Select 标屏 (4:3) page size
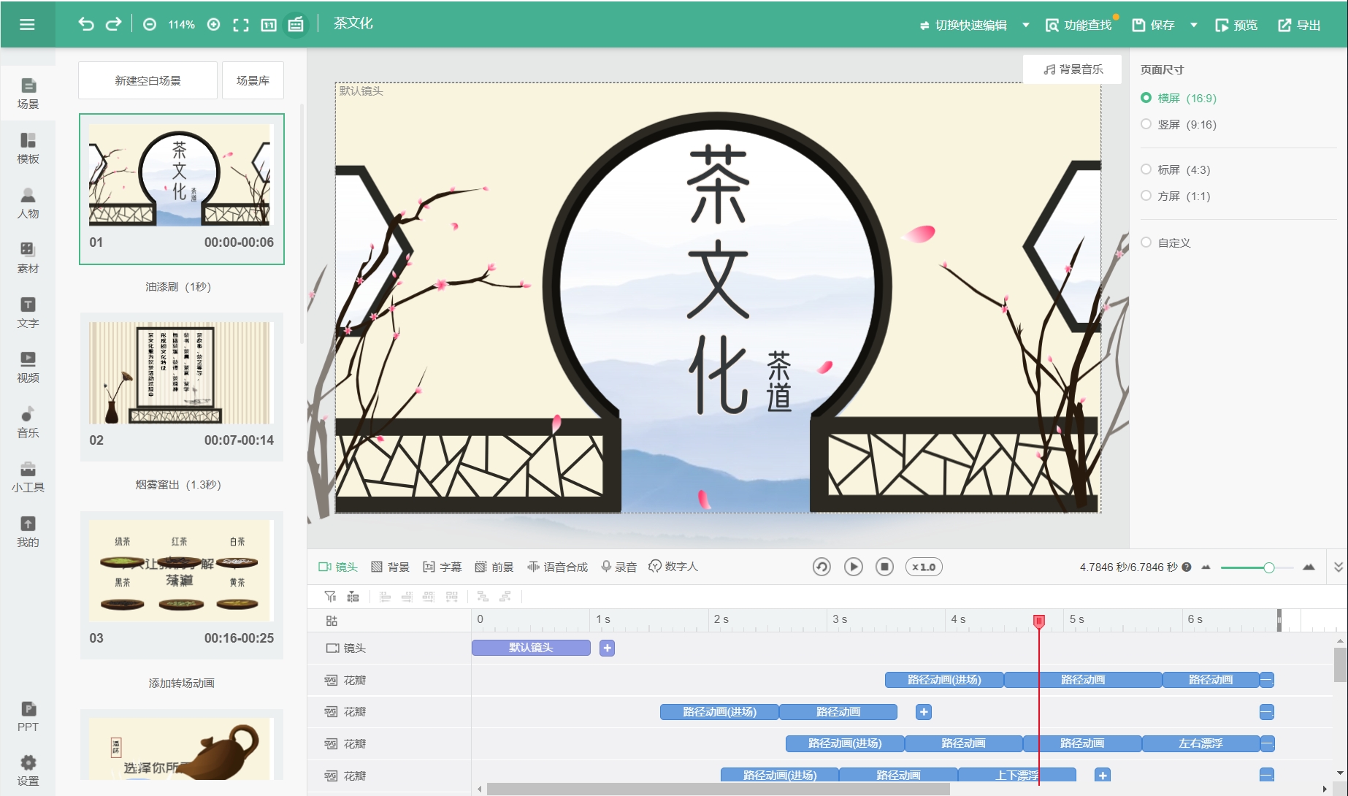 pyautogui.click(x=1176, y=169)
